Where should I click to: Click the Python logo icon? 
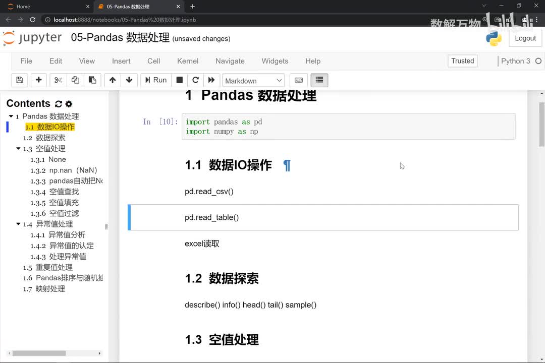coord(494,38)
